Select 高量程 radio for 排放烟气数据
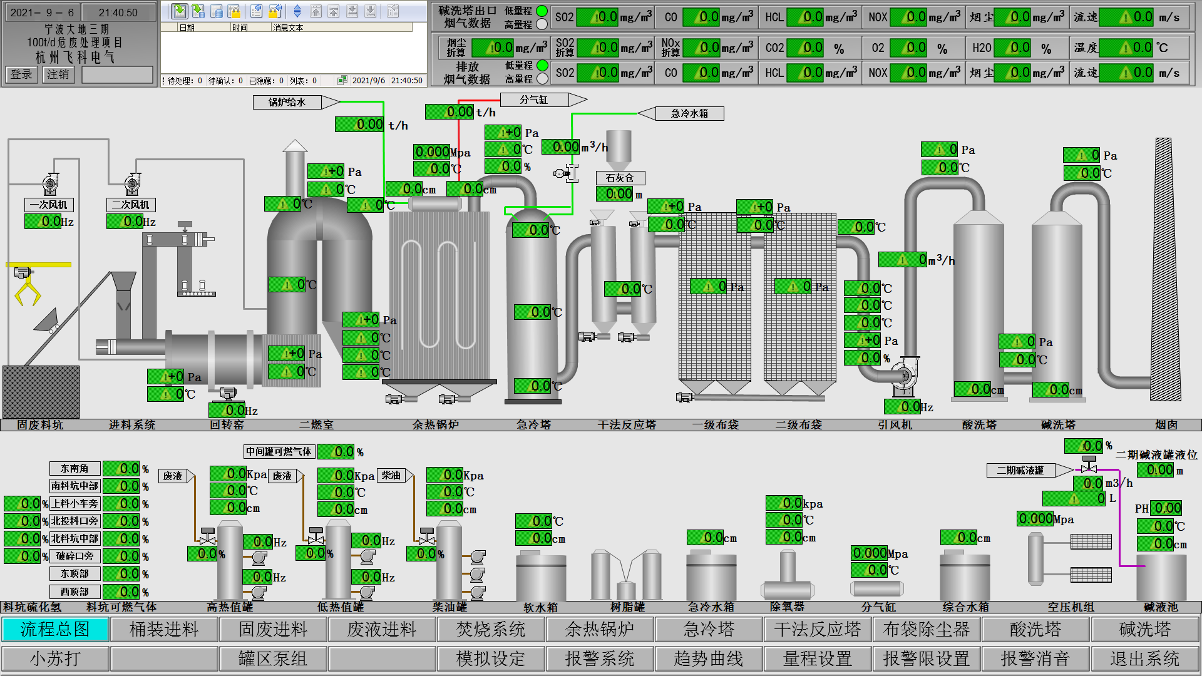This screenshot has height=676, width=1202. tap(542, 79)
